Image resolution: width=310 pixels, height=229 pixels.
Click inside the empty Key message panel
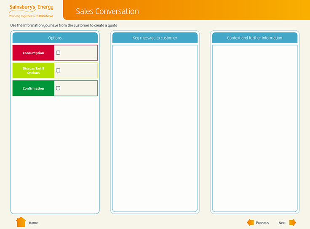pyautogui.click(x=155, y=126)
